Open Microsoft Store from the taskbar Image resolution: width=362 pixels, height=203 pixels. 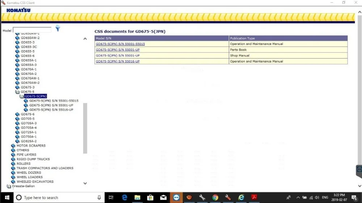(150, 198)
